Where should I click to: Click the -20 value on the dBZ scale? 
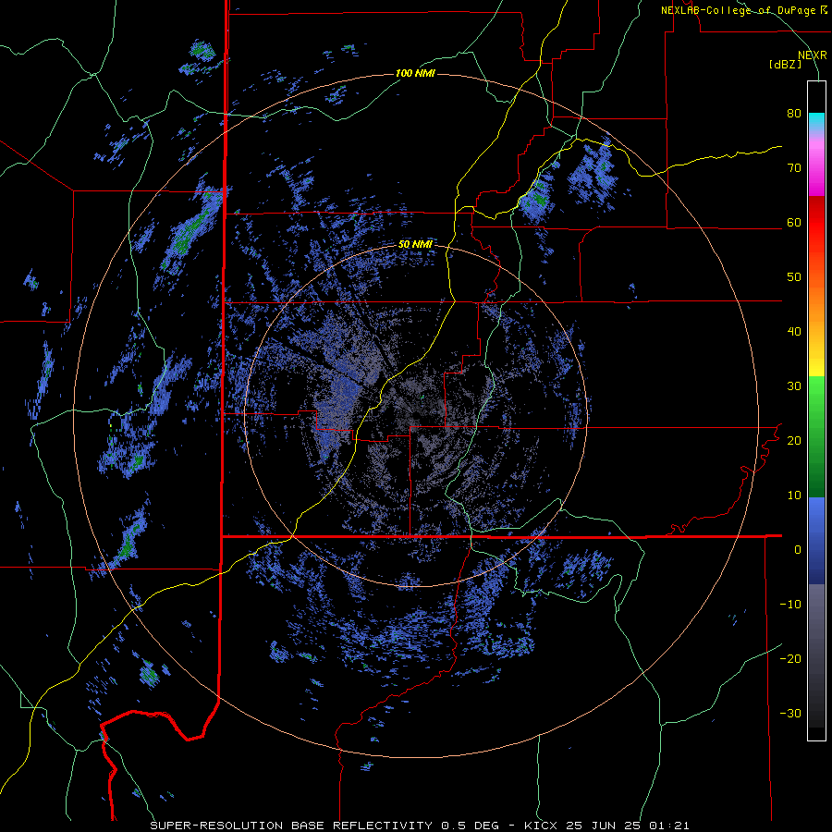790,659
